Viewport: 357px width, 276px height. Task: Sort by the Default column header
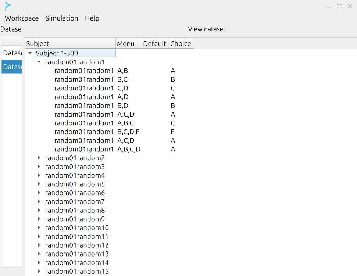click(x=155, y=43)
